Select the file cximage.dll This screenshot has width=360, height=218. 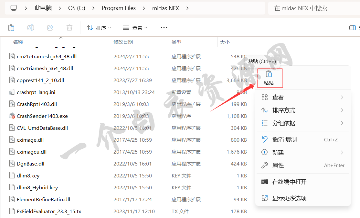pyautogui.click(x=30, y=140)
